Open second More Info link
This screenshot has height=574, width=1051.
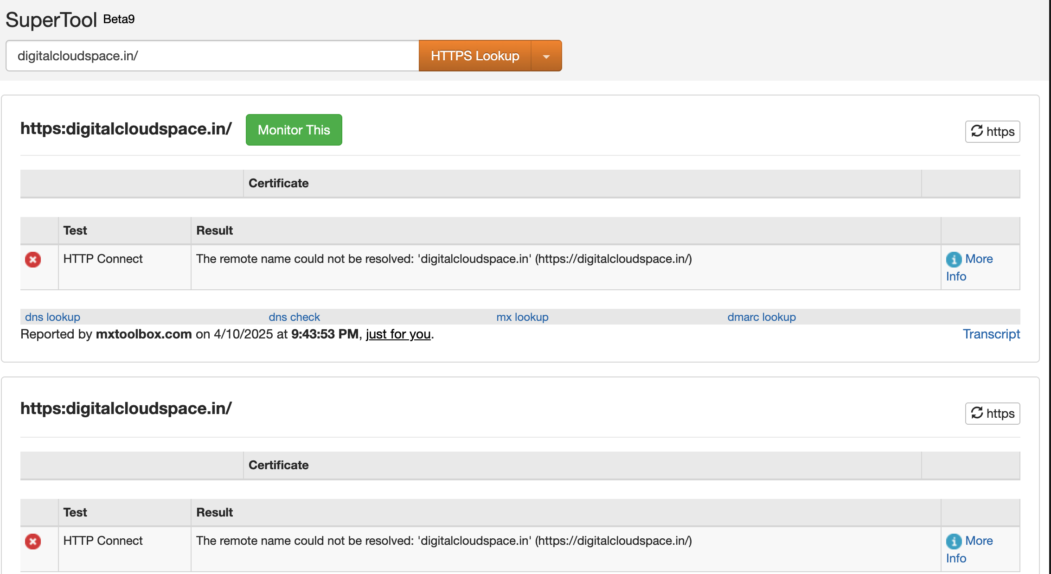[x=979, y=541]
